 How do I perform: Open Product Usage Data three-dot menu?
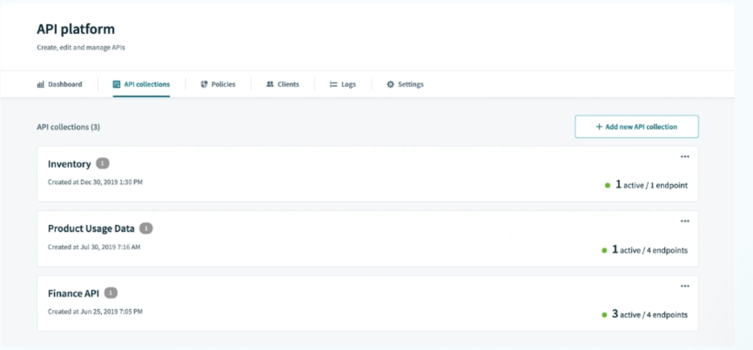(x=685, y=221)
